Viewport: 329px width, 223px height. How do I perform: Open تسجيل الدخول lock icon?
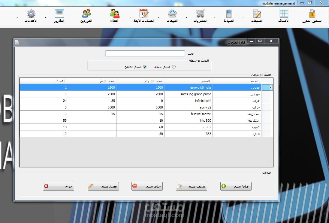[312, 14]
